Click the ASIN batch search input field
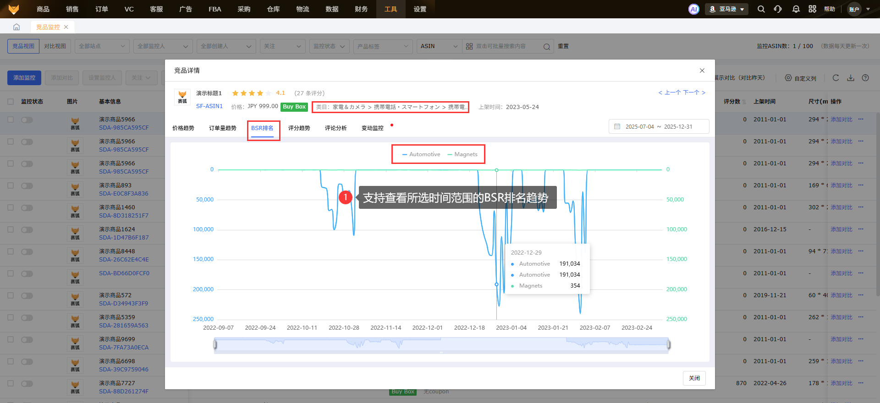880x403 pixels. tap(507, 46)
